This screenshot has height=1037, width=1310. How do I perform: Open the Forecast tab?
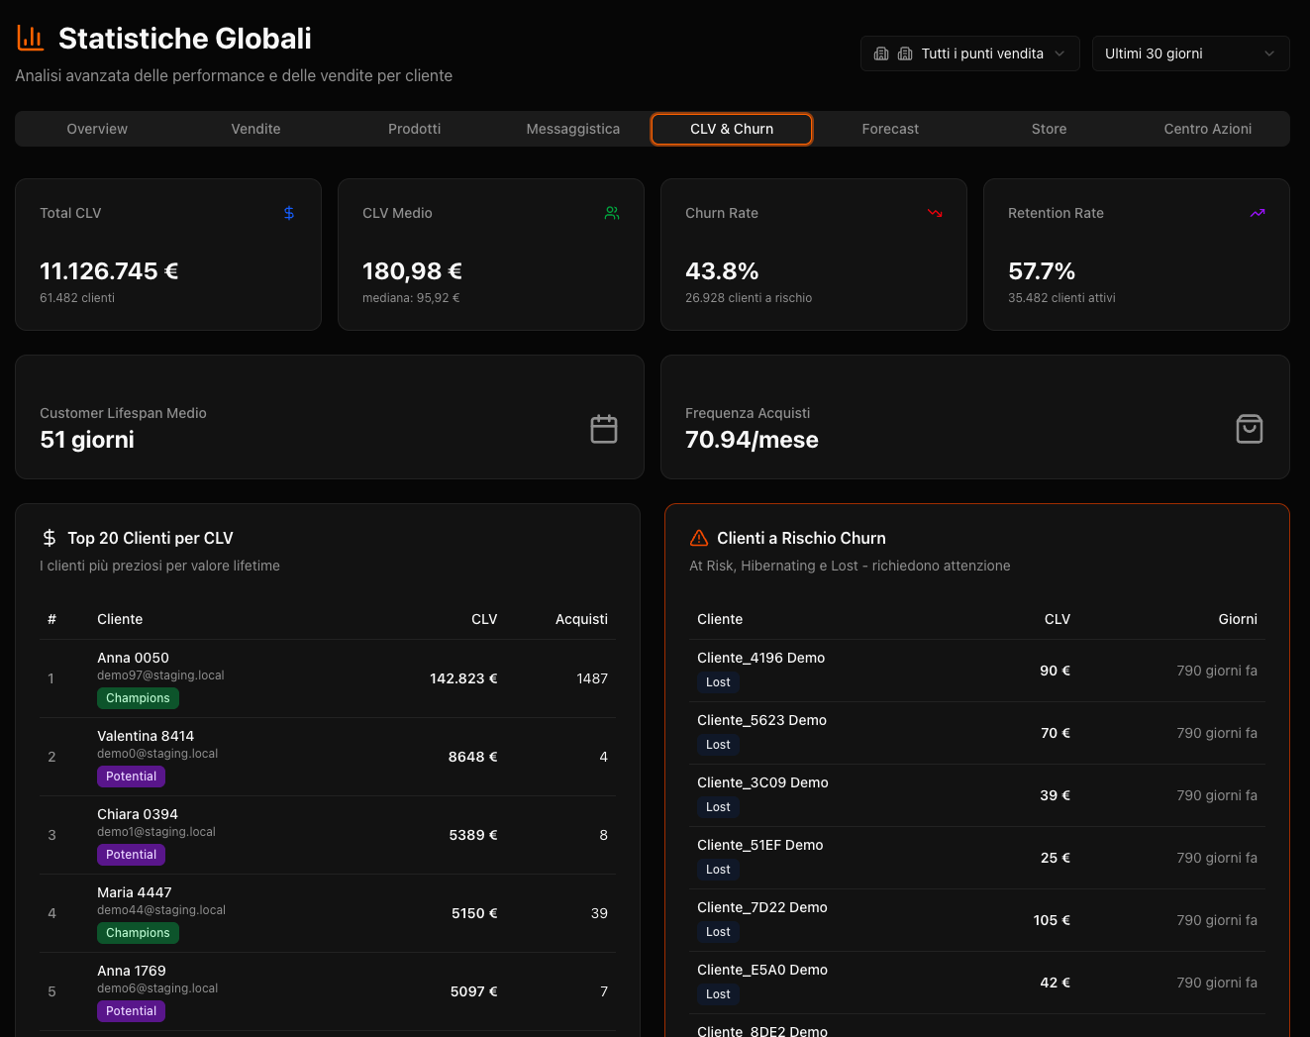[x=890, y=129]
